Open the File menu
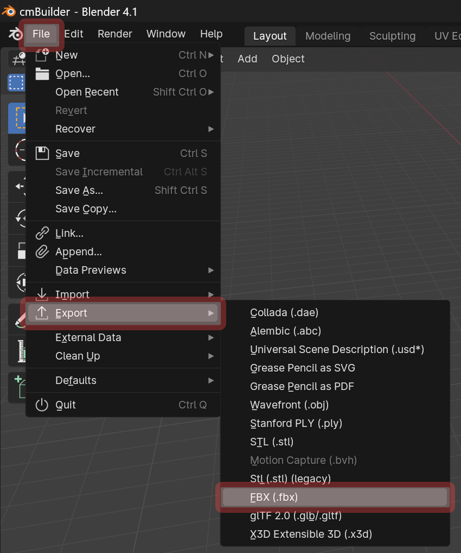Image resolution: width=461 pixels, height=553 pixels. [x=41, y=34]
